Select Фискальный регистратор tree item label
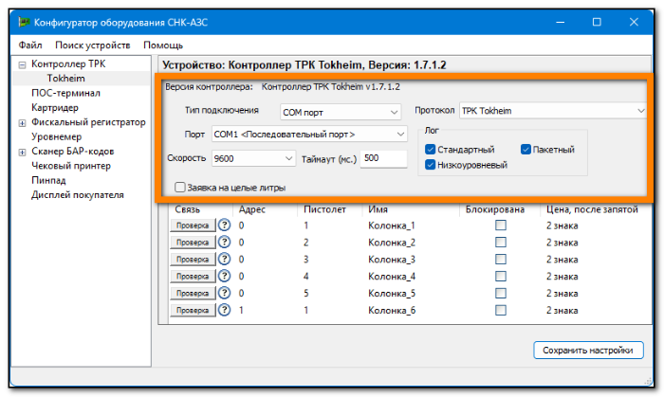 point(88,122)
